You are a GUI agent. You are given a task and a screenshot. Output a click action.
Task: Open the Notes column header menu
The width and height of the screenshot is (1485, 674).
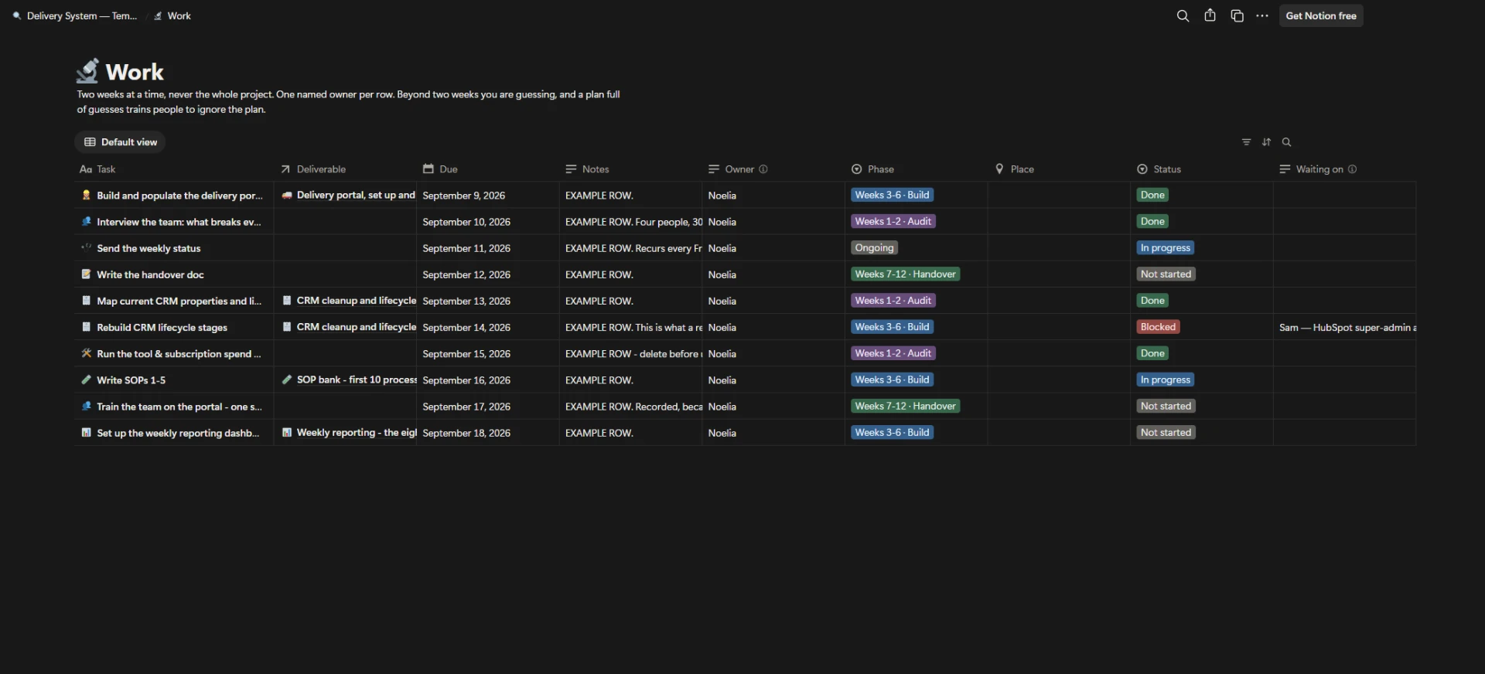pos(587,169)
